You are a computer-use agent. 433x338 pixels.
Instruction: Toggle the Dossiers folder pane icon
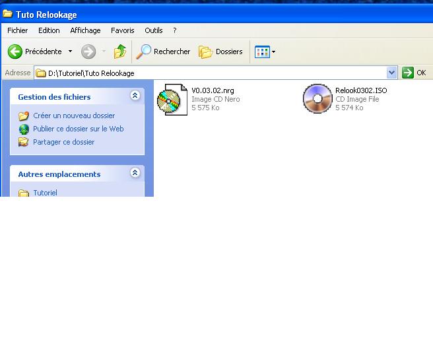tap(206, 51)
